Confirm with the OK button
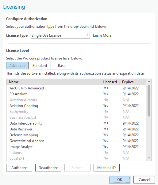Screen dimensions: 158x185 click(x=120, y=180)
